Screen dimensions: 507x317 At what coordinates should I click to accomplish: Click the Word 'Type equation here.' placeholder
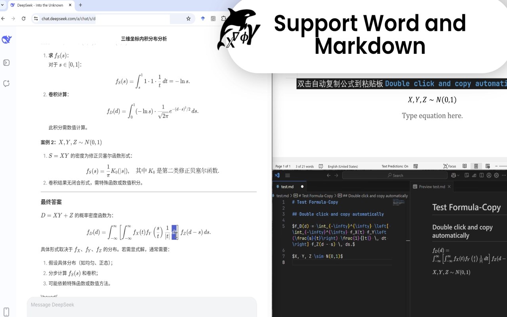coord(432,116)
